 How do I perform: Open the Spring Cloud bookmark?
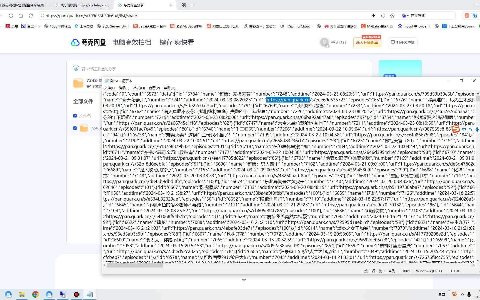coord(296,26)
